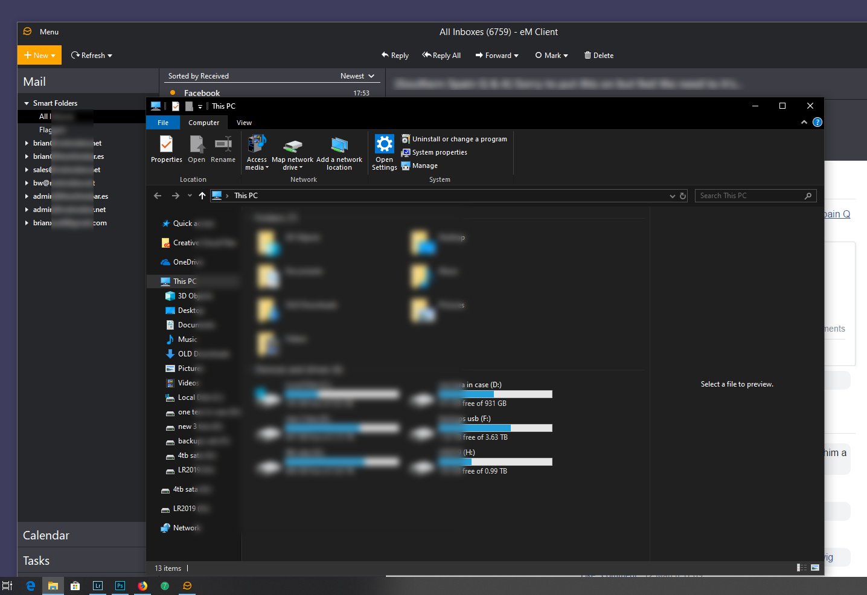This screenshot has height=595, width=867.
Task: Open Microsoft Edge from taskbar
Action: tap(30, 585)
